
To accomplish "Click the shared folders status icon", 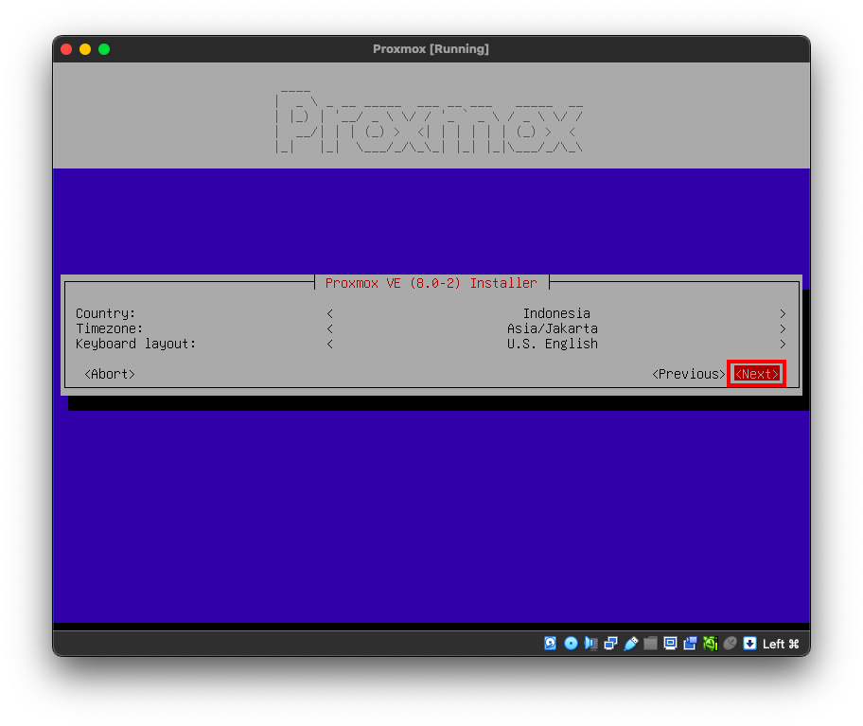I will [650, 644].
